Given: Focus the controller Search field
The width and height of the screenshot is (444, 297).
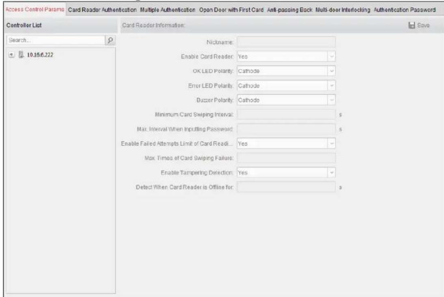Looking at the screenshot, I should click(x=56, y=40).
